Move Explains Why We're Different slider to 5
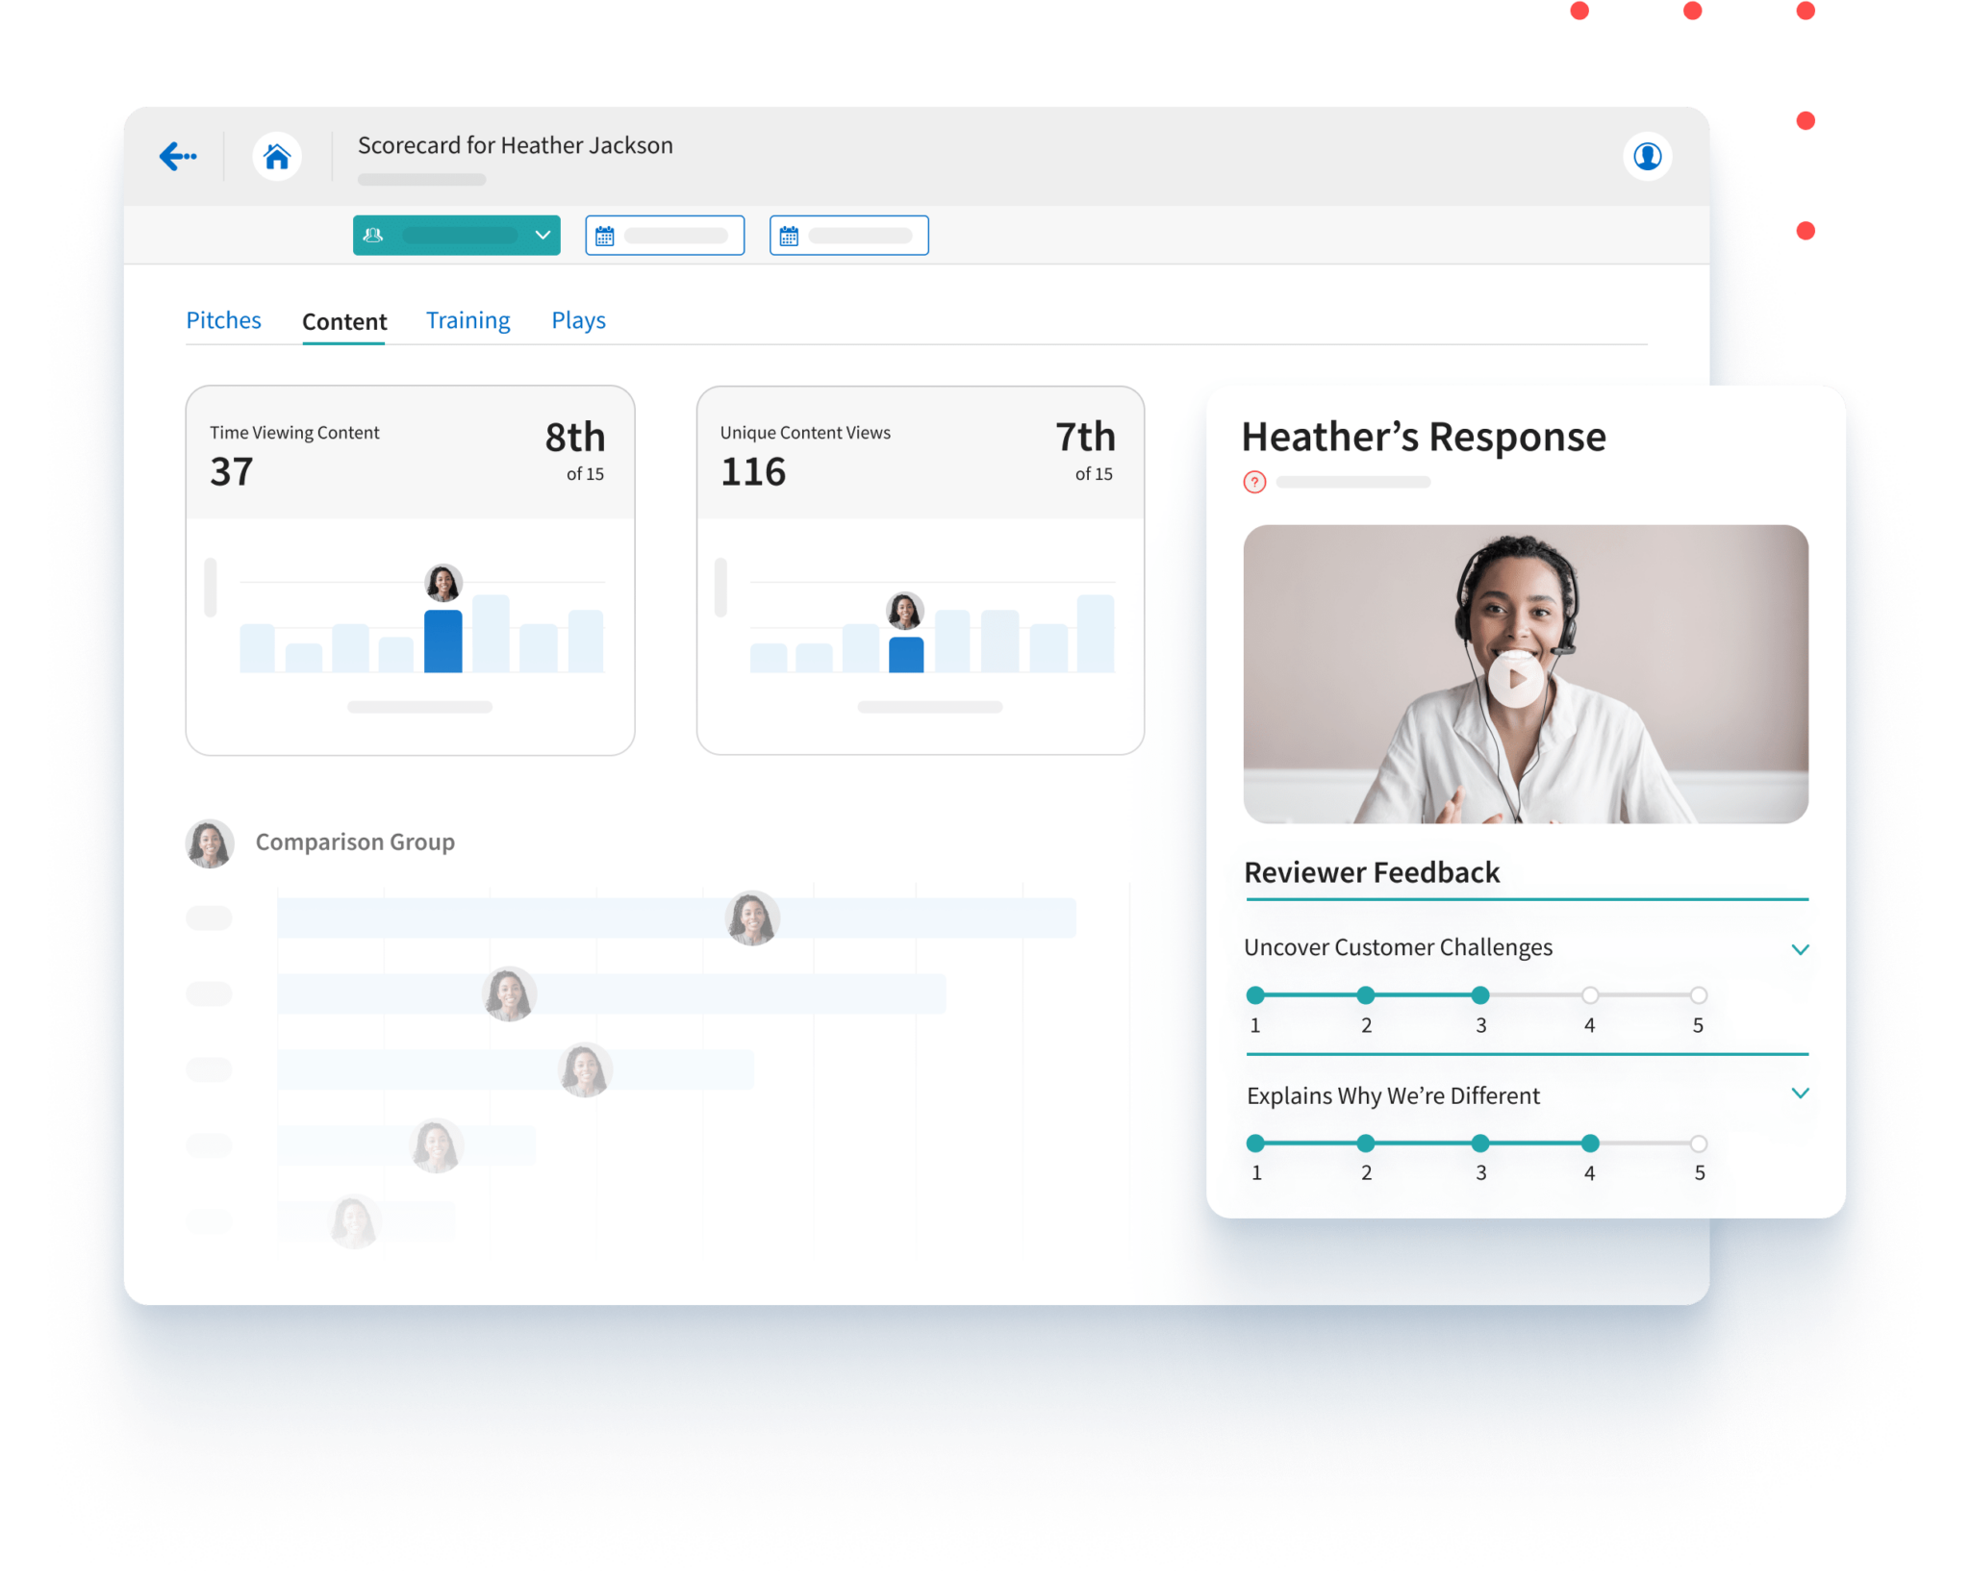 coord(1699,1143)
